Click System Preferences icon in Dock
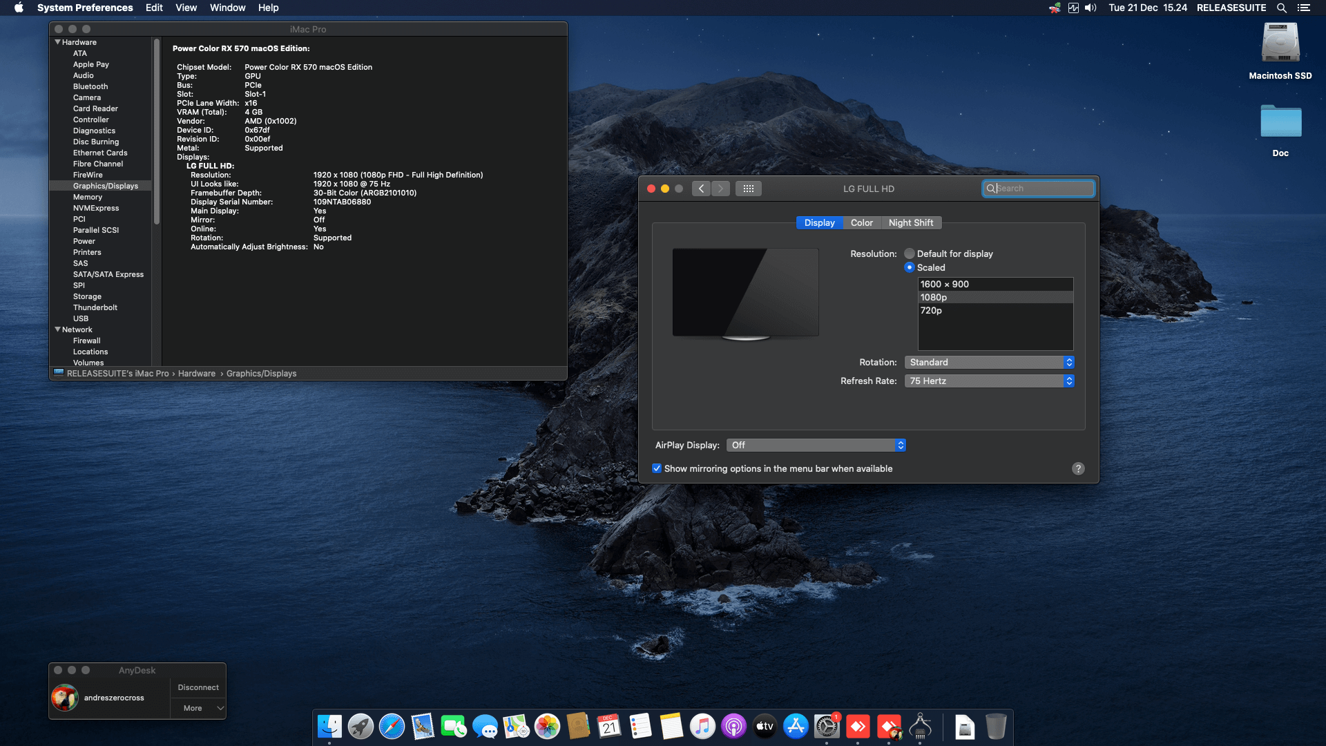 827,727
